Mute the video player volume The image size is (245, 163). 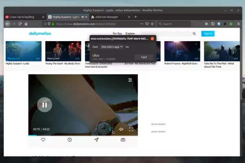click(x=121, y=129)
